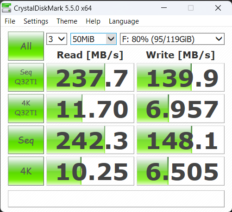
Task: Click the 4K write result 6.505
Action: tap(181, 171)
